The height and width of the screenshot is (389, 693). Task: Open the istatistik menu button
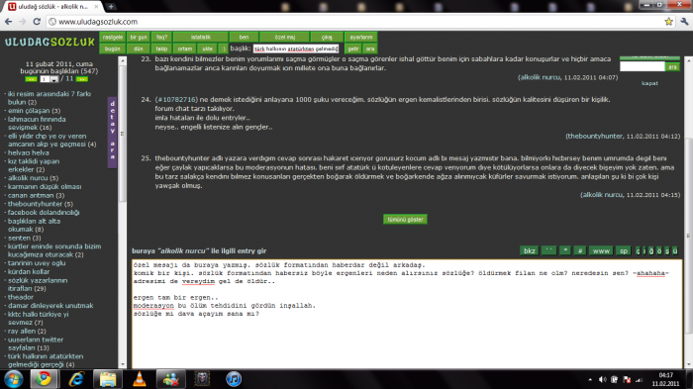[x=201, y=38]
